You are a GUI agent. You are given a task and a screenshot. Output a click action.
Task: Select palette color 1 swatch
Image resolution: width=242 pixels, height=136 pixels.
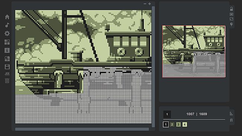coord(166,124)
